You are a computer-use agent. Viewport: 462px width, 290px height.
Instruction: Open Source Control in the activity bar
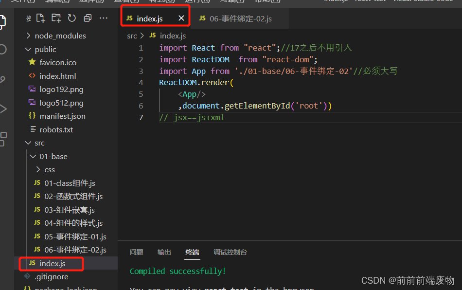click(2, 79)
